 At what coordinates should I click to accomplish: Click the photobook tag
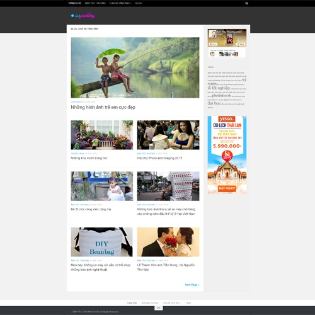click(x=221, y=96)
